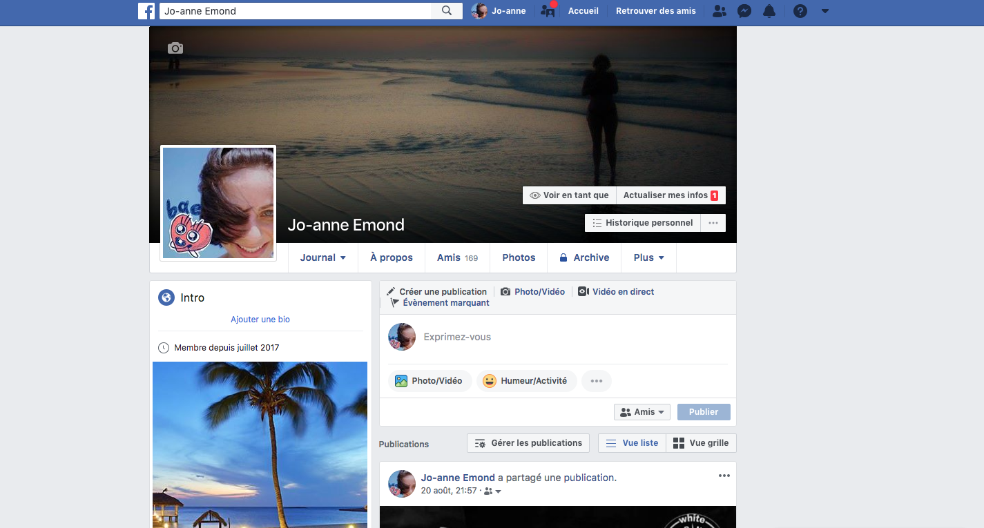
Task: Click the Membre depuis juillet 2017 text
Action: tap(227, 348)
